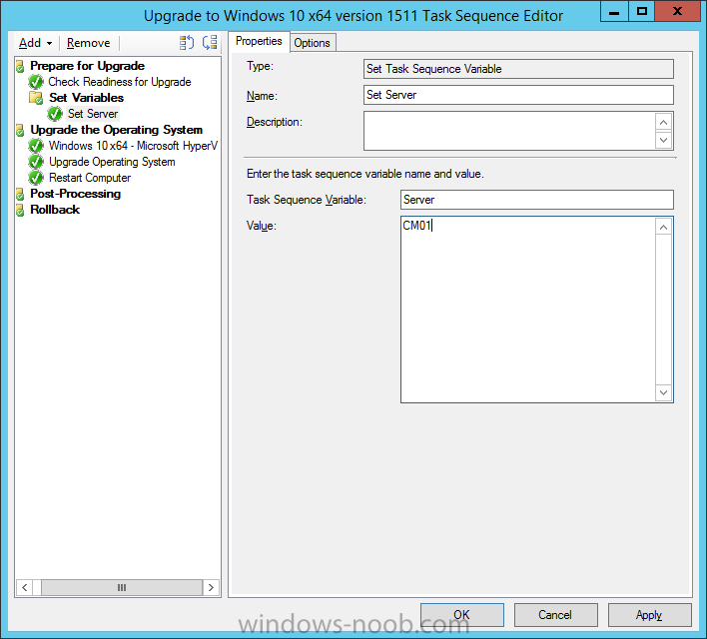Click Description scroll down arrow
The width and height of the screenshot is (707, 639).
click(x=664, y=140)
